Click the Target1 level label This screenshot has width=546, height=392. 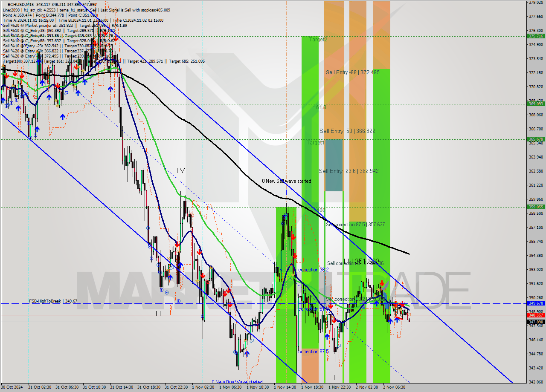pyautogui.click(x=315, y=143)
